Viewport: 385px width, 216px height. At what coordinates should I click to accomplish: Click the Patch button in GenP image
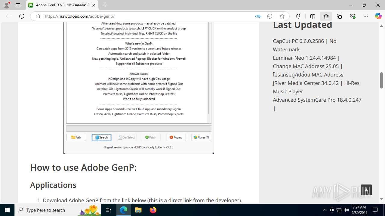pyautogui.click(x=151, y=137)
